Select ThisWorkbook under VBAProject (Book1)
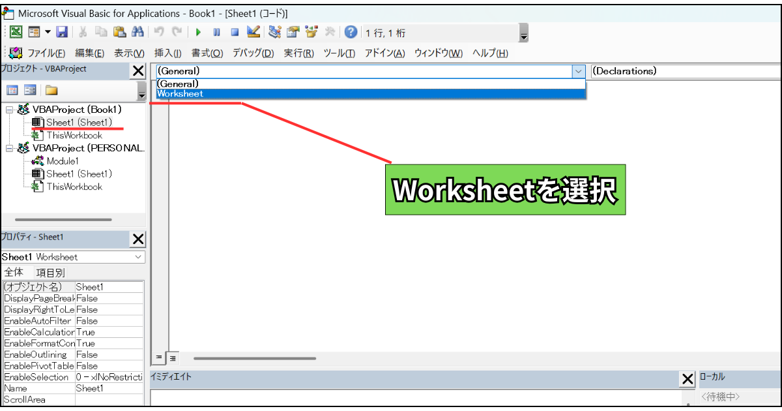Viewport: 782px width, 411px height. pyautogui.click(x=74, y=135)
